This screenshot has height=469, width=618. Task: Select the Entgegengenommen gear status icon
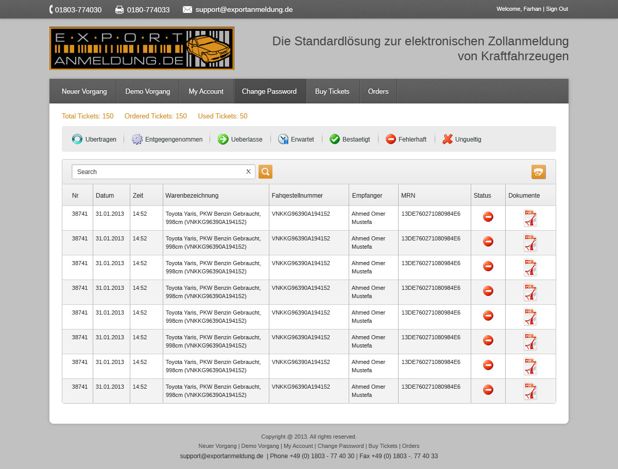click(x=137, y=139)
